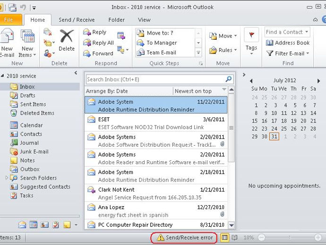Reply to the selected message

pyautogui.click(x=95, y=32)
